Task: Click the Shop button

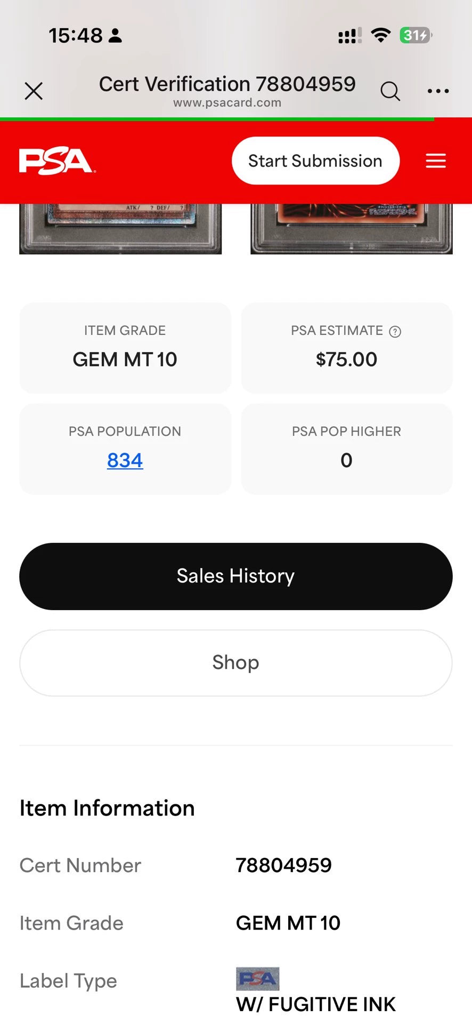Action: (x=236, y=663)
